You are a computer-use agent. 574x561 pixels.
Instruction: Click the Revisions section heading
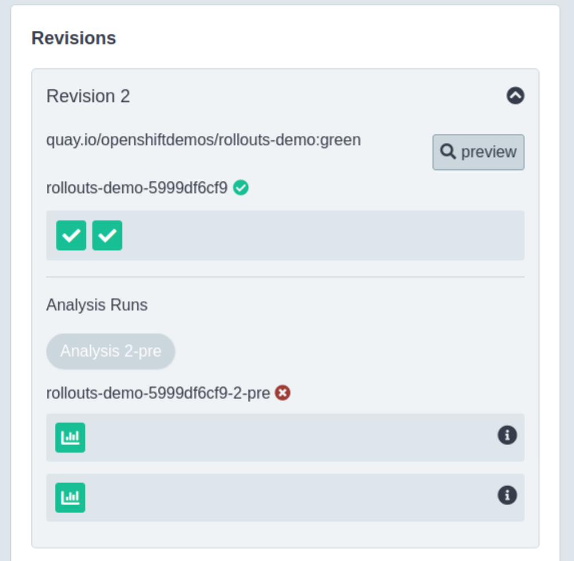pyautogui.click(x=74, y=38)
